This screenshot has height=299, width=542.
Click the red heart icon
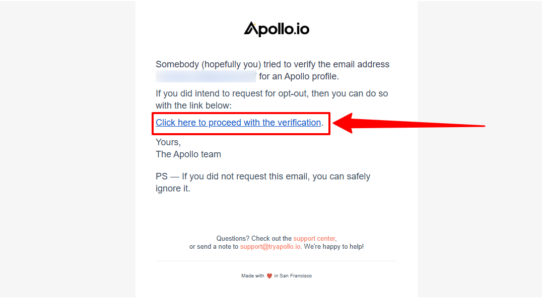tap(269, 276)
